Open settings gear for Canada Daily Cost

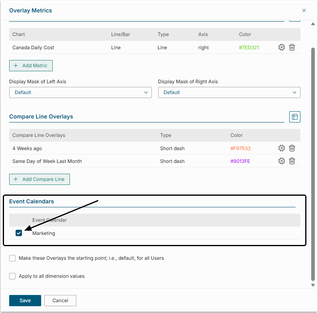(x=282, y=47)
